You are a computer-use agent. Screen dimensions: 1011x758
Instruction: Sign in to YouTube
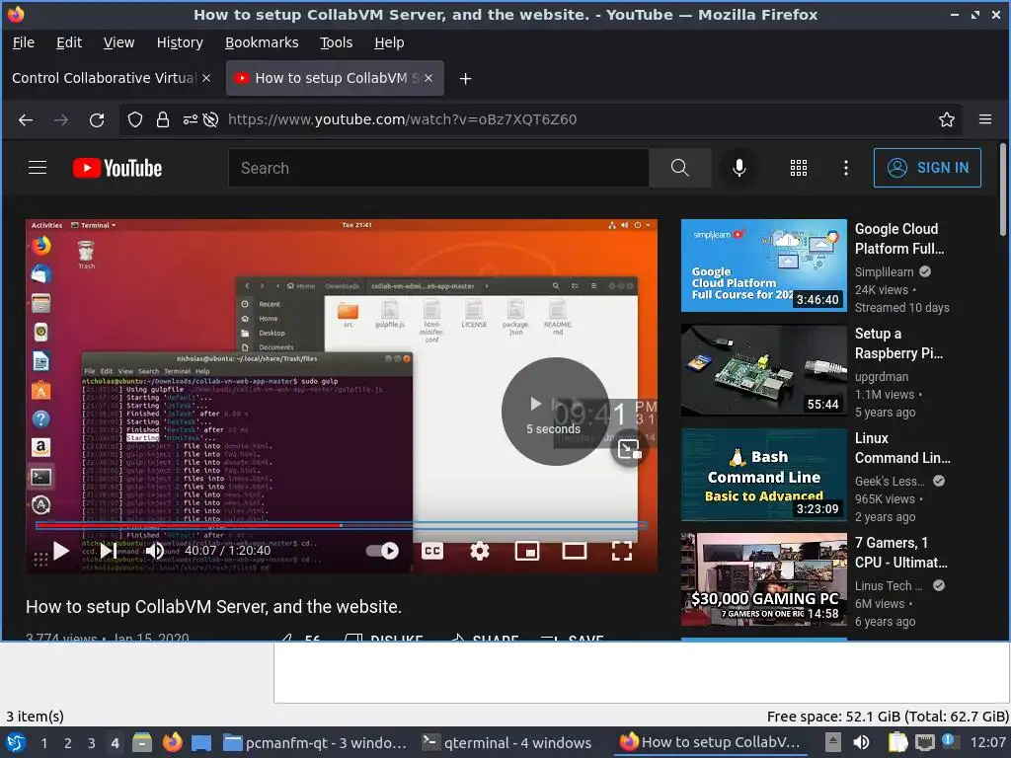(927, 168)
